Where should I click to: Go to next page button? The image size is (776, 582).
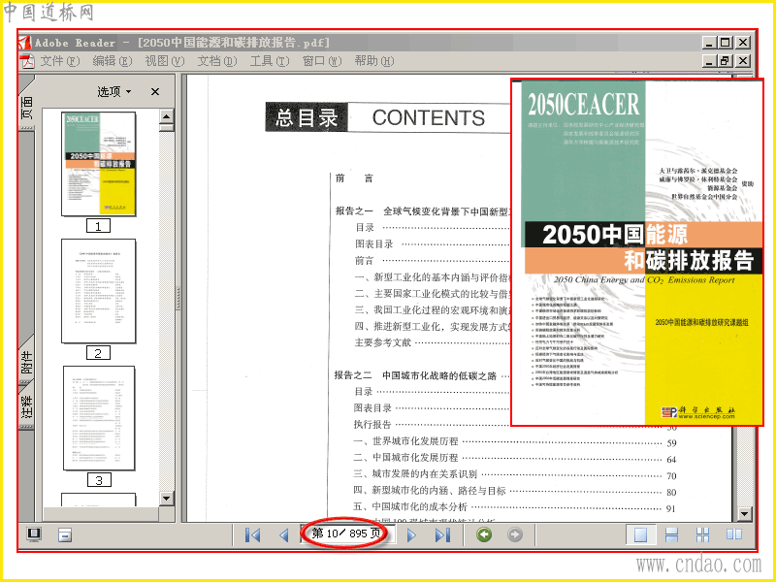click(411, 535)
